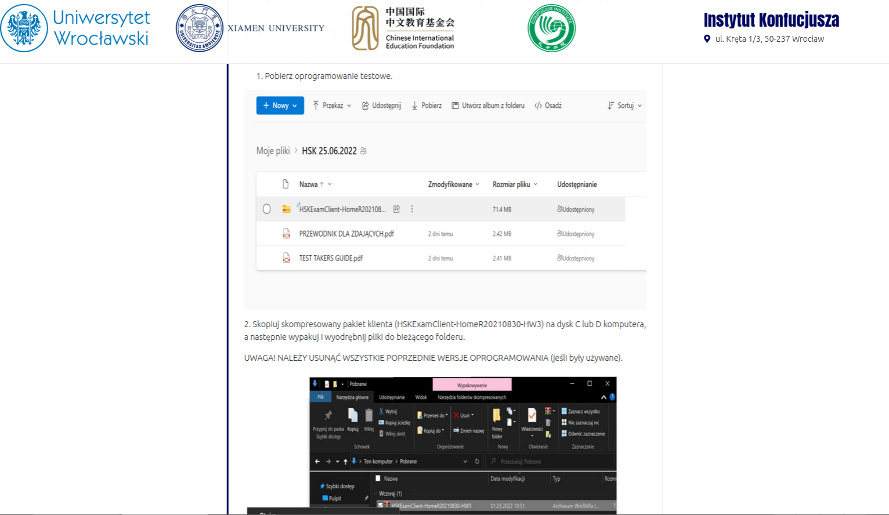
Task: Select the radio circle beside HSKExamClient folder
Action: pos(266,209)
